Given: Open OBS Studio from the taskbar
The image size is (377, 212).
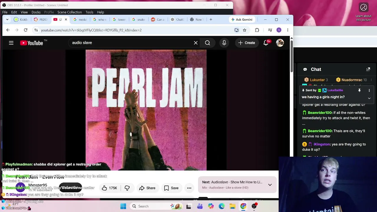Looking at the screenshot, I should click(x=254, y=206).
